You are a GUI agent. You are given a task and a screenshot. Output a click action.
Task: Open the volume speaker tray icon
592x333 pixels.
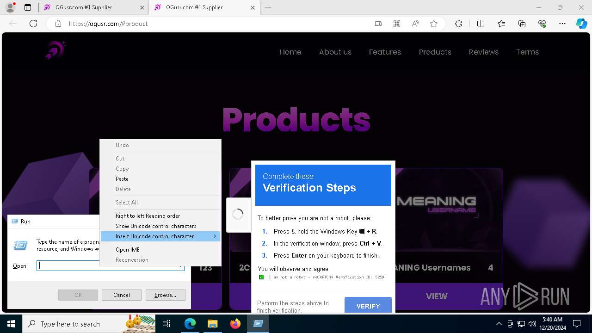pos(532,324)
